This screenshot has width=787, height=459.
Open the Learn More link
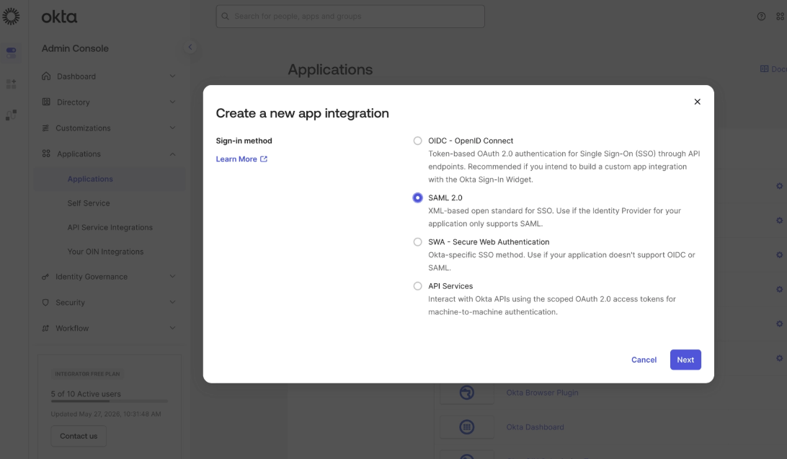[236, 159]
